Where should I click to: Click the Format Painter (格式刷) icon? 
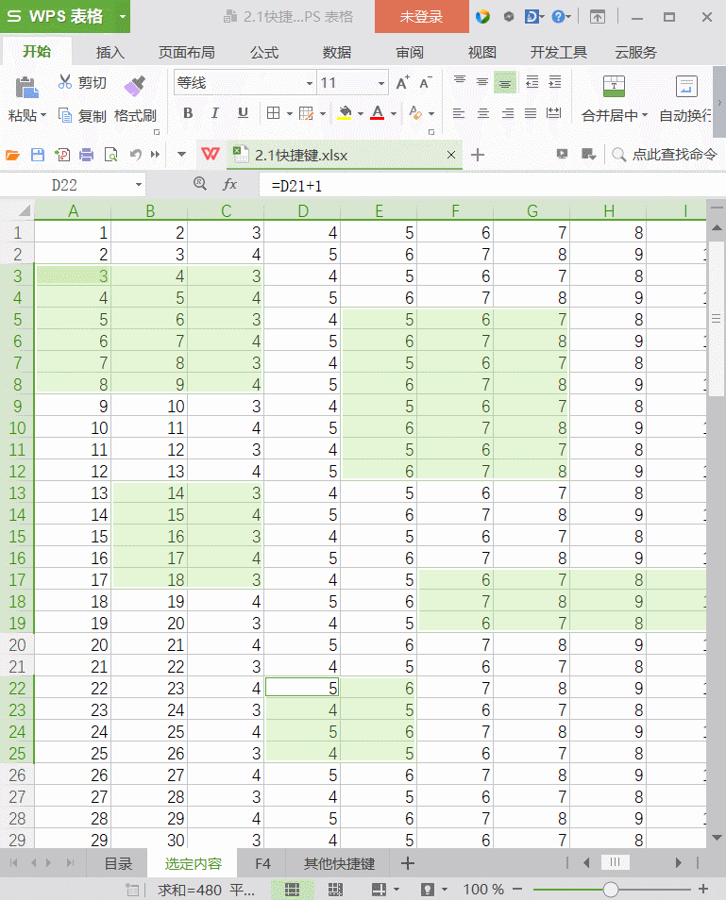click(135, 86)
